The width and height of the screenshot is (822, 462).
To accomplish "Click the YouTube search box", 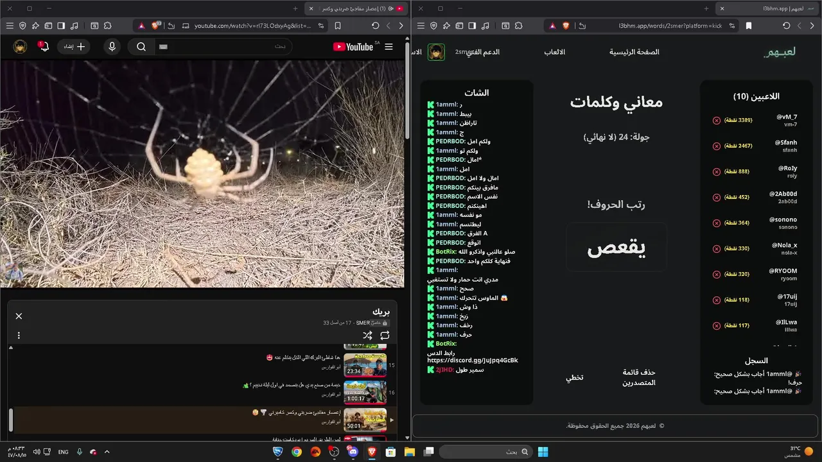I will (x=225, y=47).
